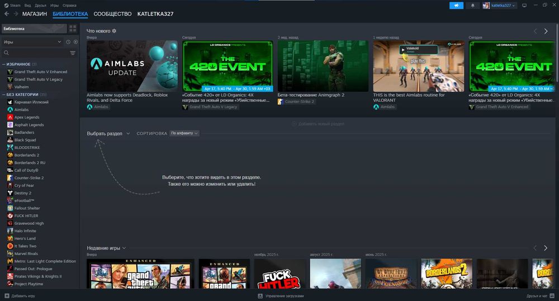
Task: Open the Справка menu
Action: point(69,6)
